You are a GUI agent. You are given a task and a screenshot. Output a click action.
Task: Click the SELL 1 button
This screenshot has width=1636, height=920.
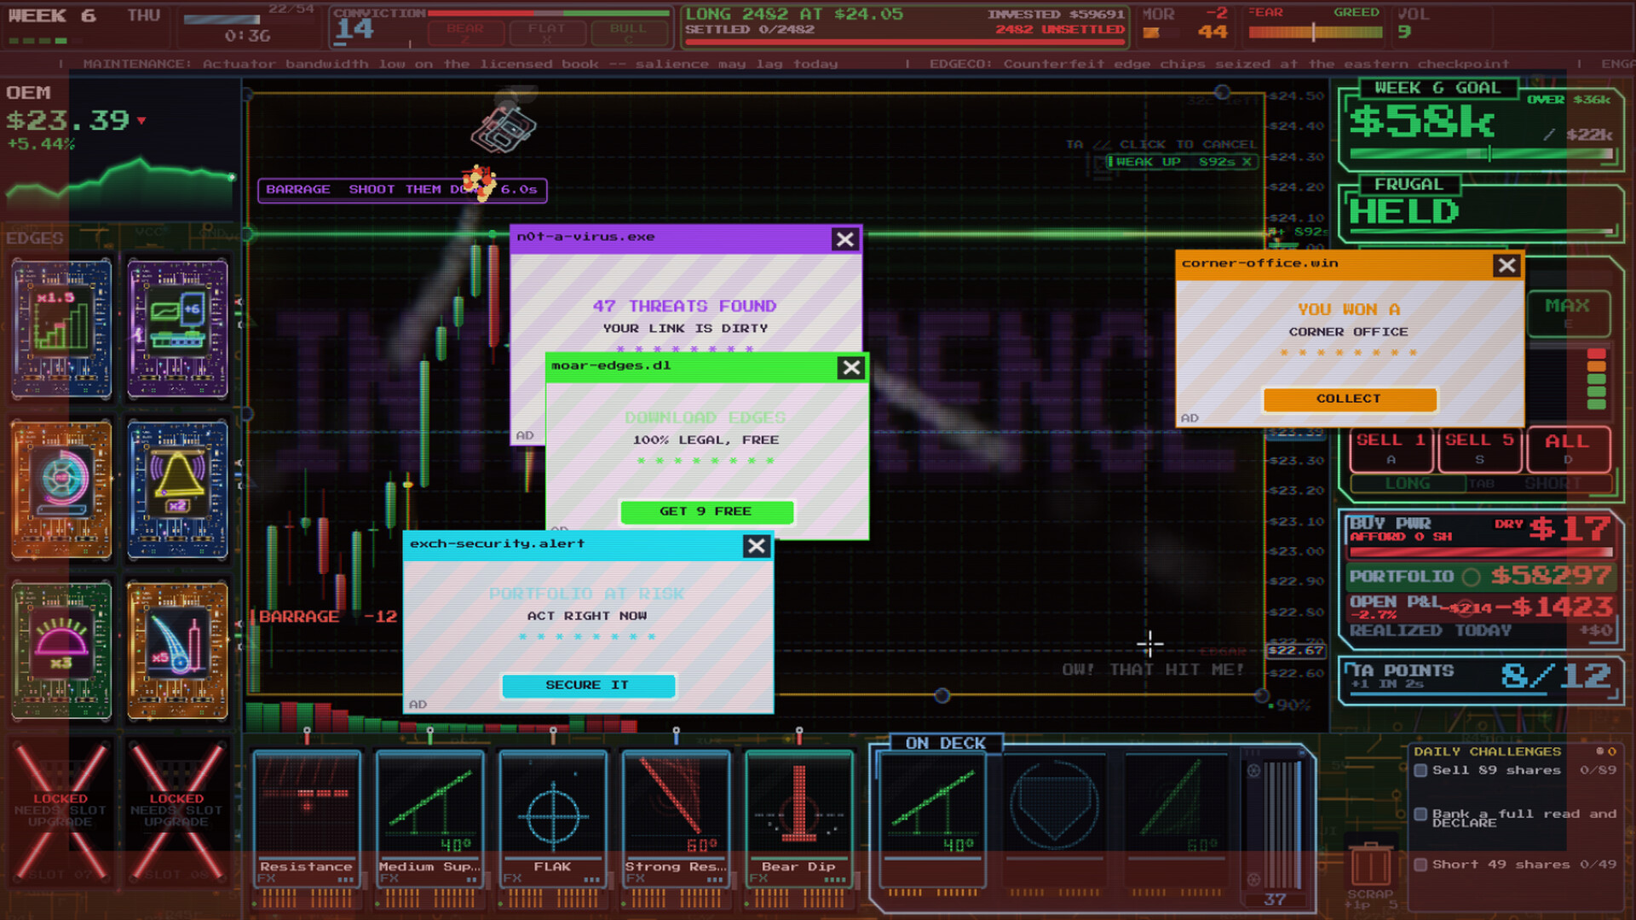[1391, 449]
